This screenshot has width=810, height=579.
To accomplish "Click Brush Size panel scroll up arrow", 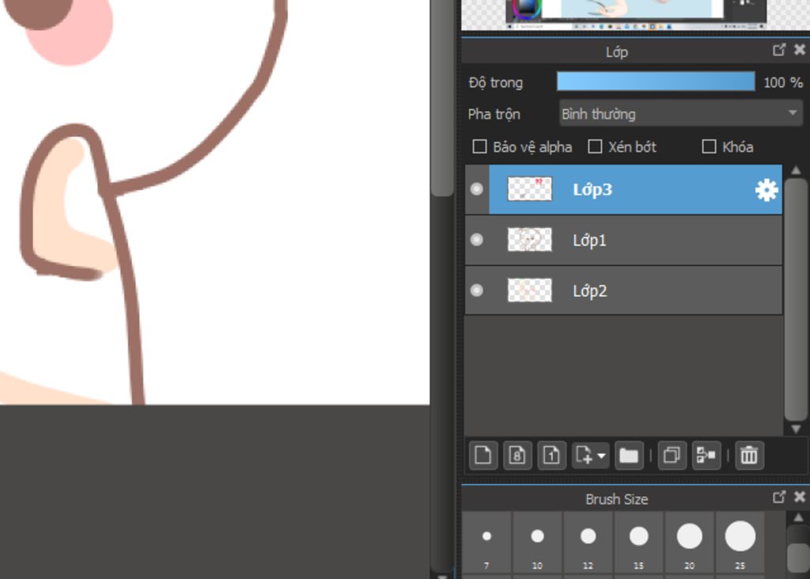I will (x=798, y=517).
